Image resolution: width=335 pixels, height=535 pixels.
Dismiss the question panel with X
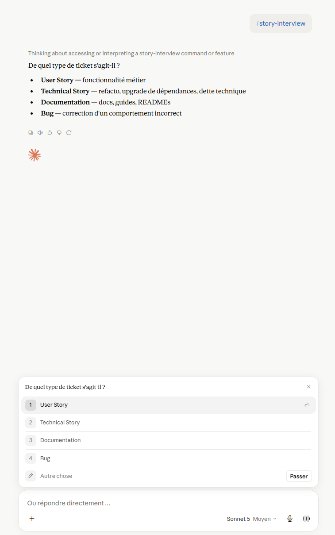click(309, 387)
